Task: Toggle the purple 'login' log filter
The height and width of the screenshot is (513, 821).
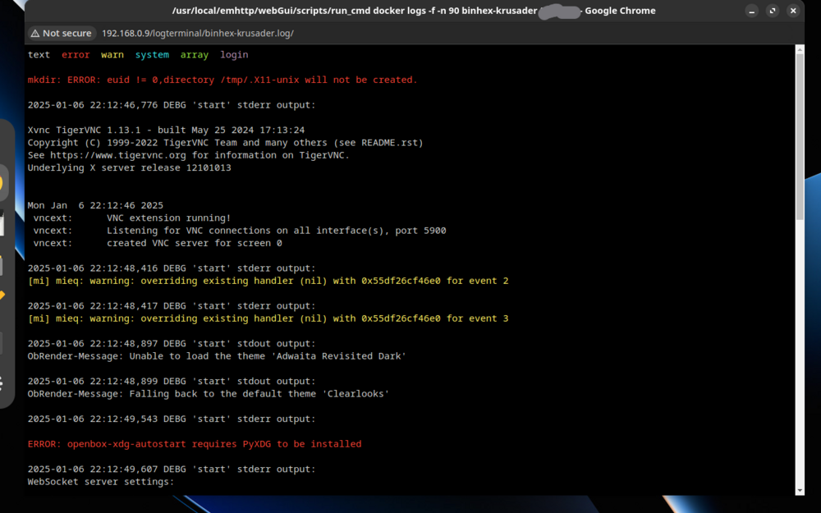Action: (x=234, y=54)
